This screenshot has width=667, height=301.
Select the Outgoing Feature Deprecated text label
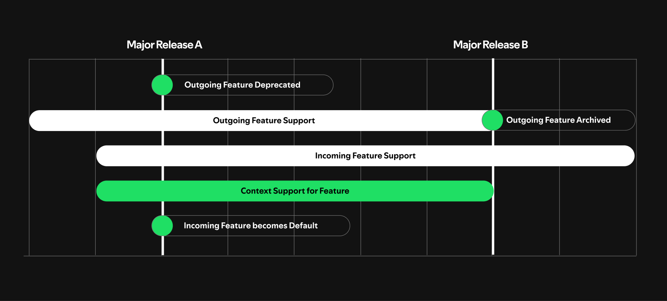(x=242, y=85)
